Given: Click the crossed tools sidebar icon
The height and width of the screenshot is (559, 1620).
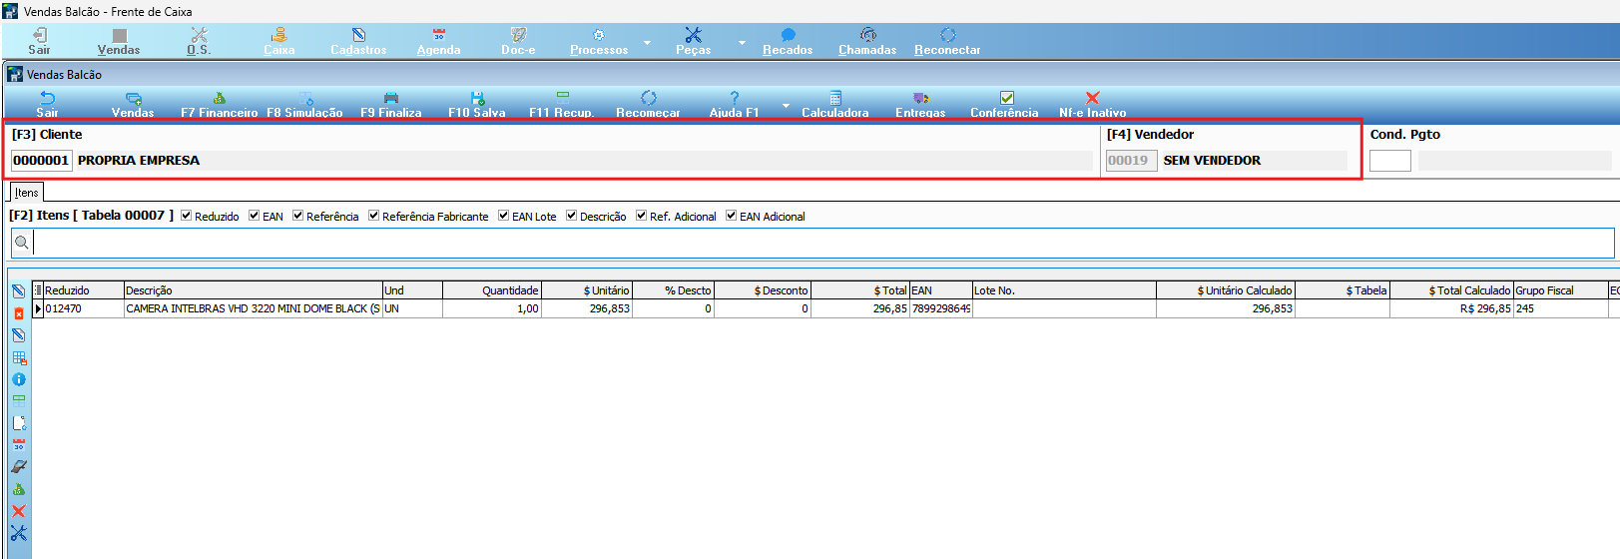Looking at the screenshot, I should point(18,533).
